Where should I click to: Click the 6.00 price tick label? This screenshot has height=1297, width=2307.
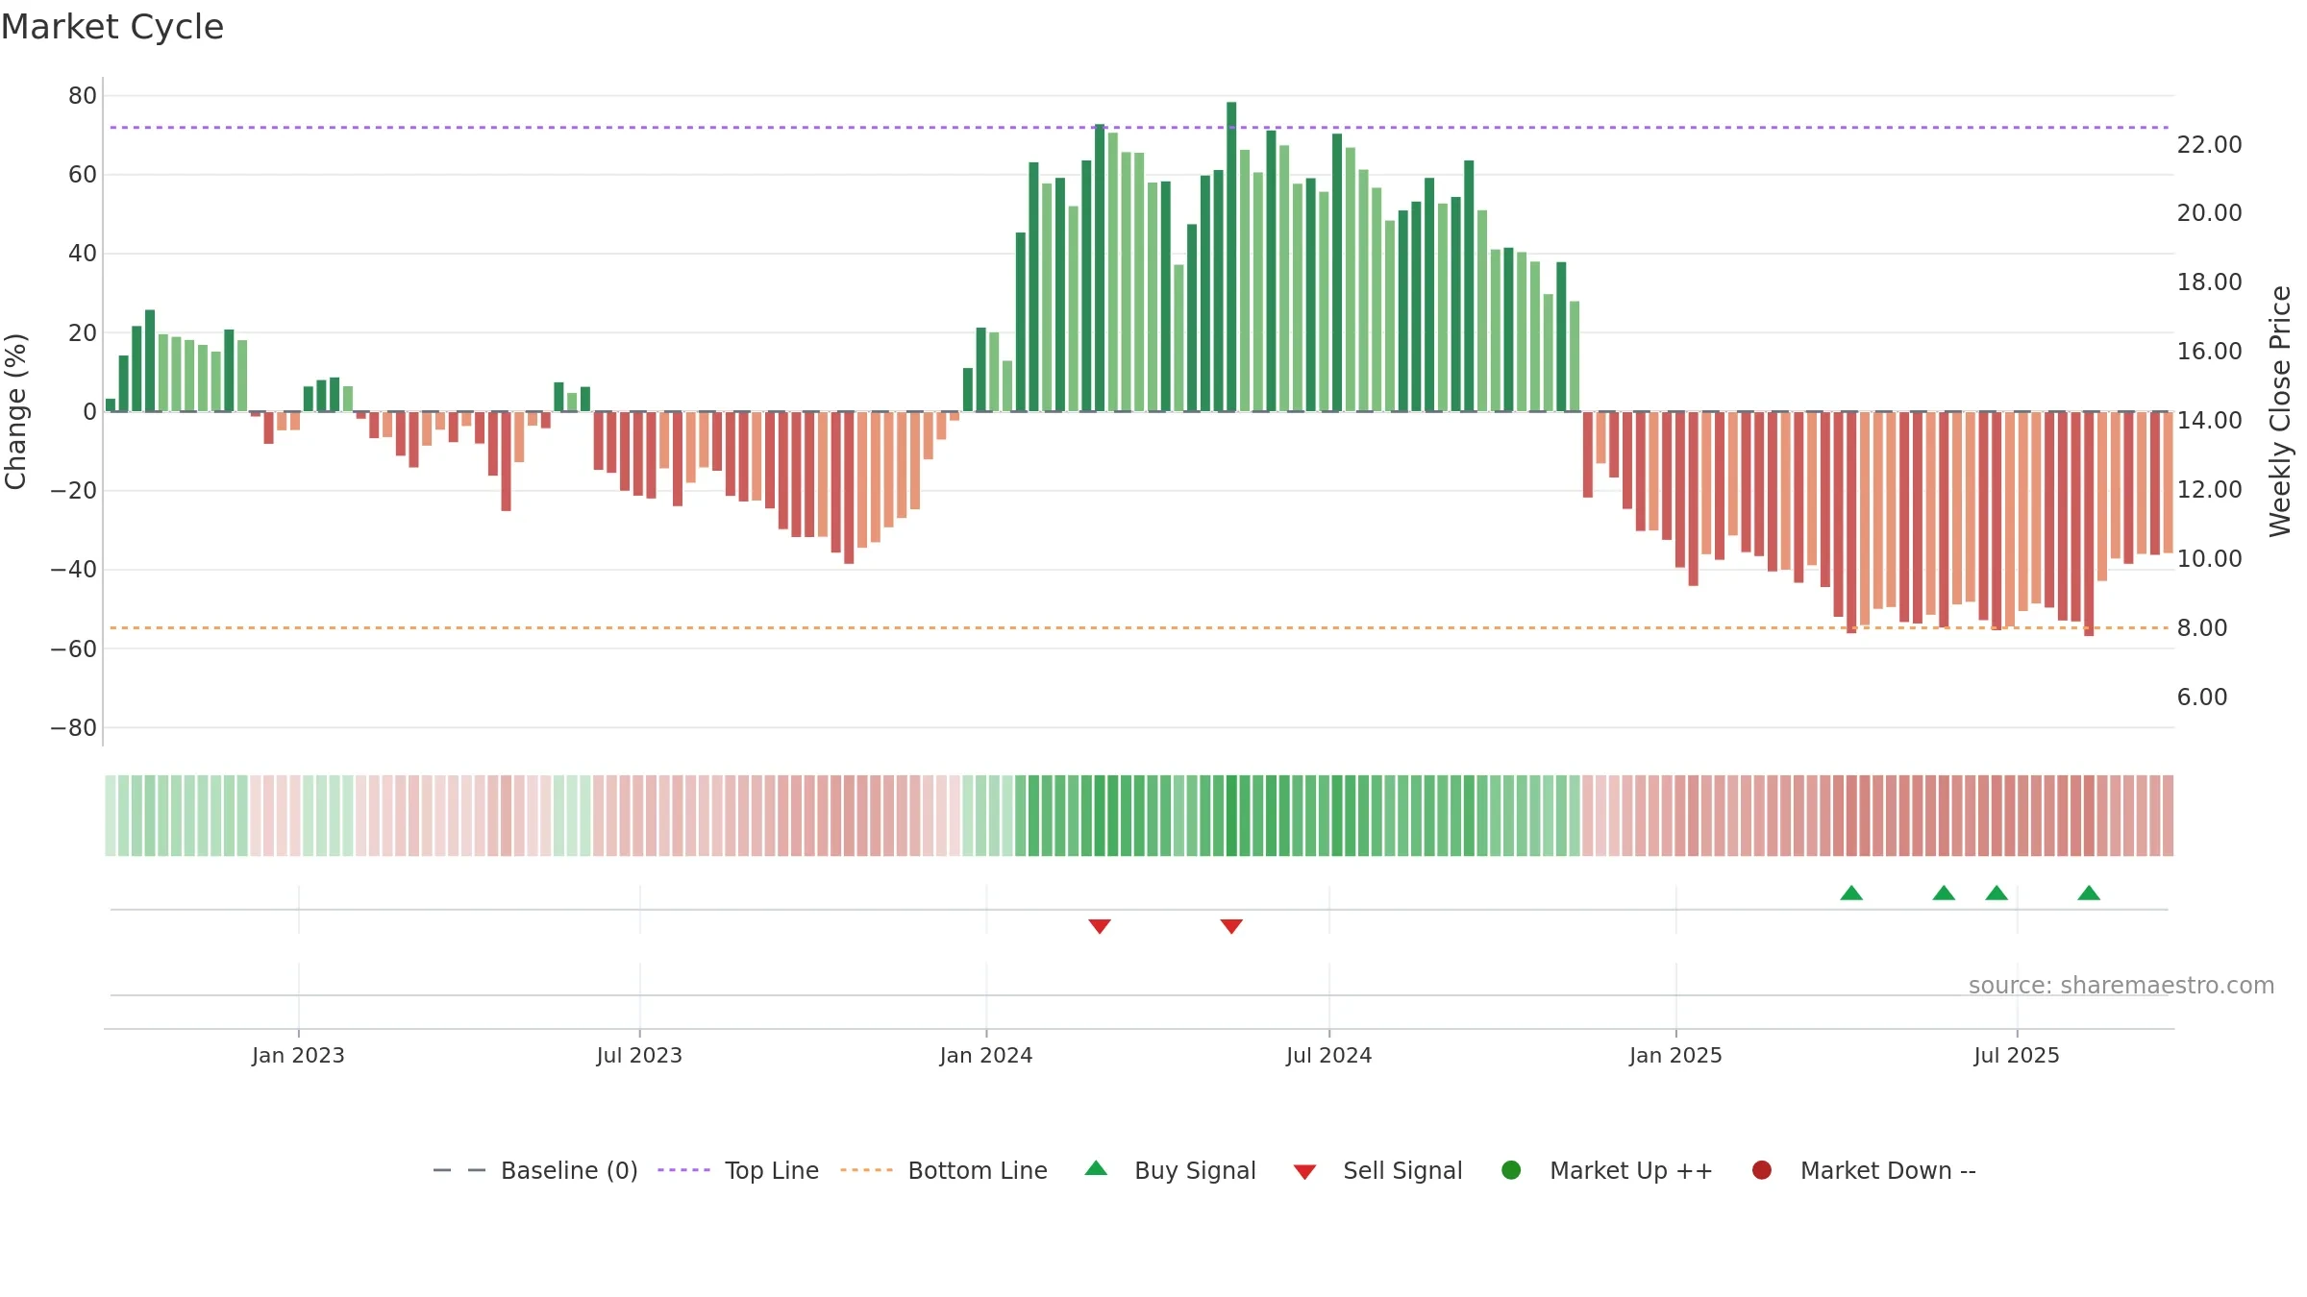pyautogui.click(x=2202, y=697)
